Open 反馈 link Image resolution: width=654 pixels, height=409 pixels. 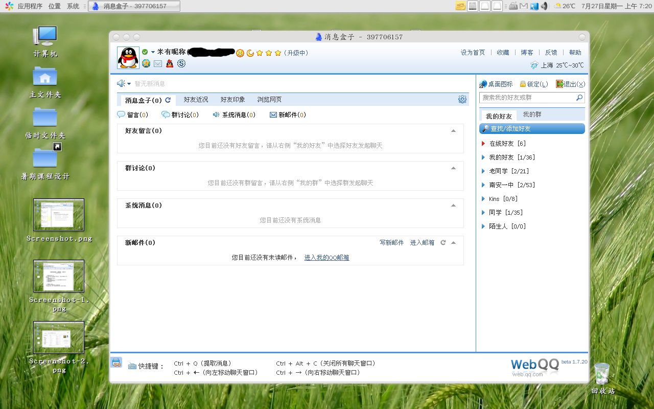pyautogui.click(x=551, y=53)
